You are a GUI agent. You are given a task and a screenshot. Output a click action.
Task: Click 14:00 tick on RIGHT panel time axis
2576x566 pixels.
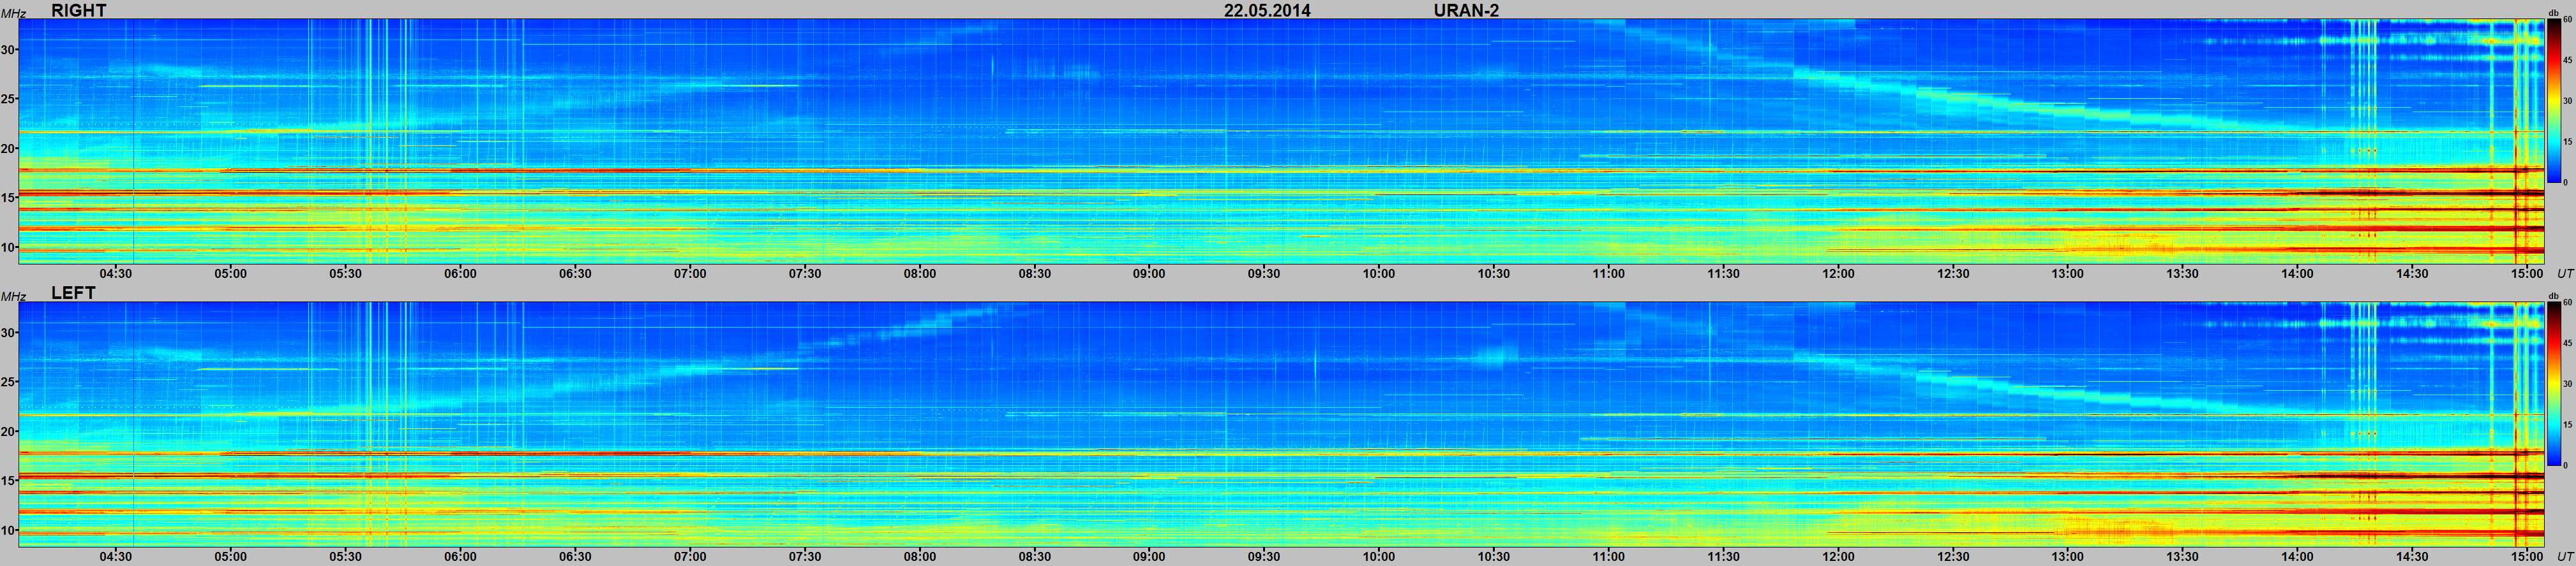pyautogui.click(x=2298, y=273)
